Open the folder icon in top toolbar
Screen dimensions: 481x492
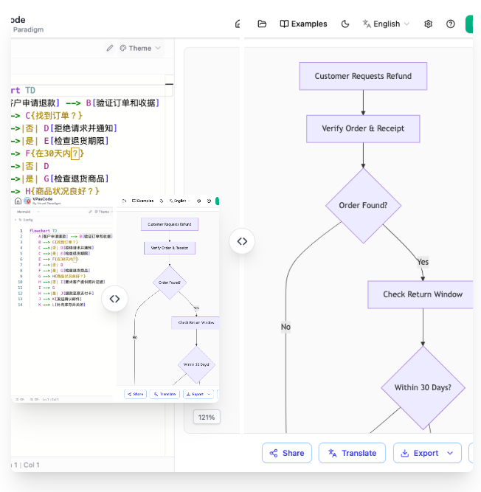click(x=262, y=24)
